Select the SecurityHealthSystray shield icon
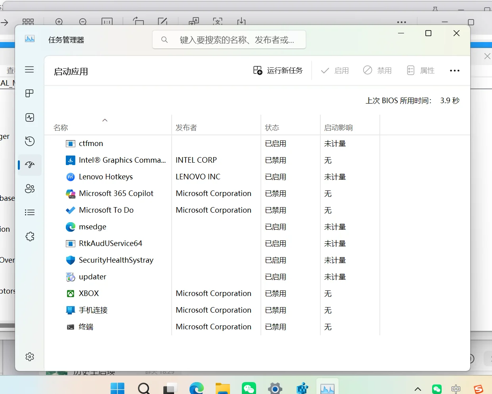This screenshot has height=394, width=492. [x=70, y=260]
